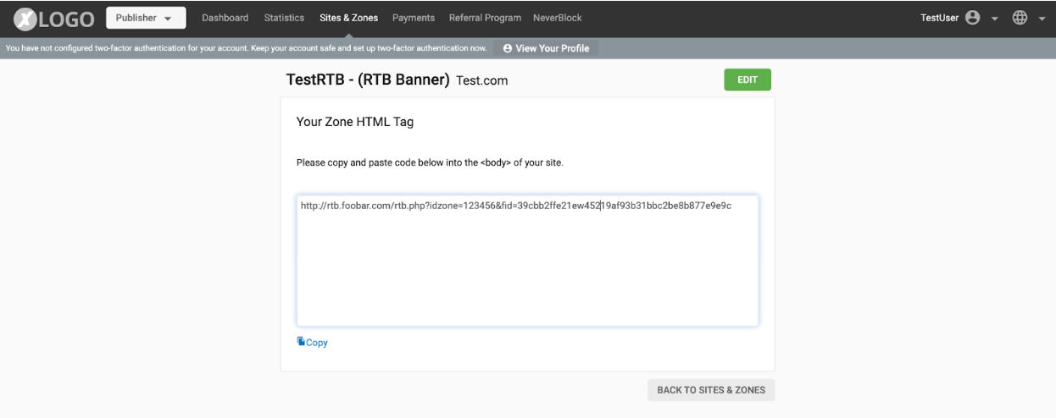Select the Sites & Zones tab
Screen dimensions: 1056x418
click(x=348, y=18)
